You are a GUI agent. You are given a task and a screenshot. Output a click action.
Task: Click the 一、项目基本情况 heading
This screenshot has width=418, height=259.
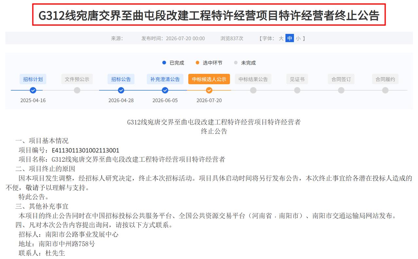(42, 141)
